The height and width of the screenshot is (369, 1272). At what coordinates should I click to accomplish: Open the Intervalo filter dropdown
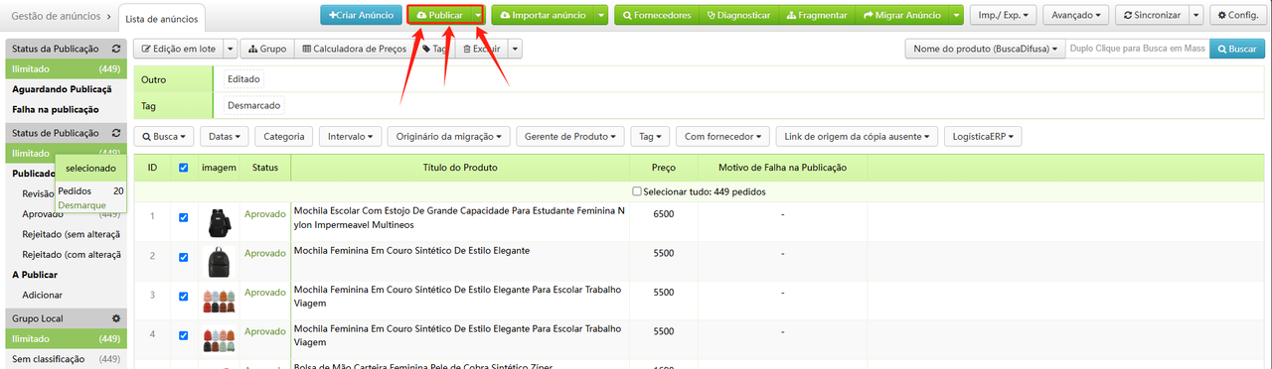[350, 136]
